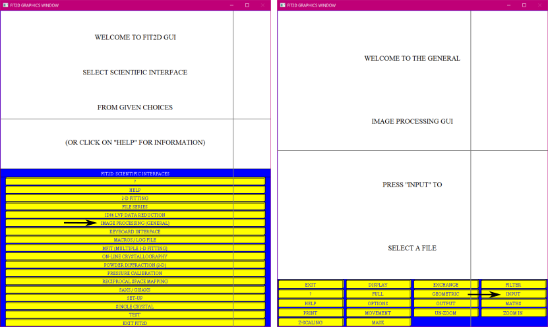This screenshot has width=548, height=327.
Task: Click EXIT in the image processing window
Action: point(311,285)
